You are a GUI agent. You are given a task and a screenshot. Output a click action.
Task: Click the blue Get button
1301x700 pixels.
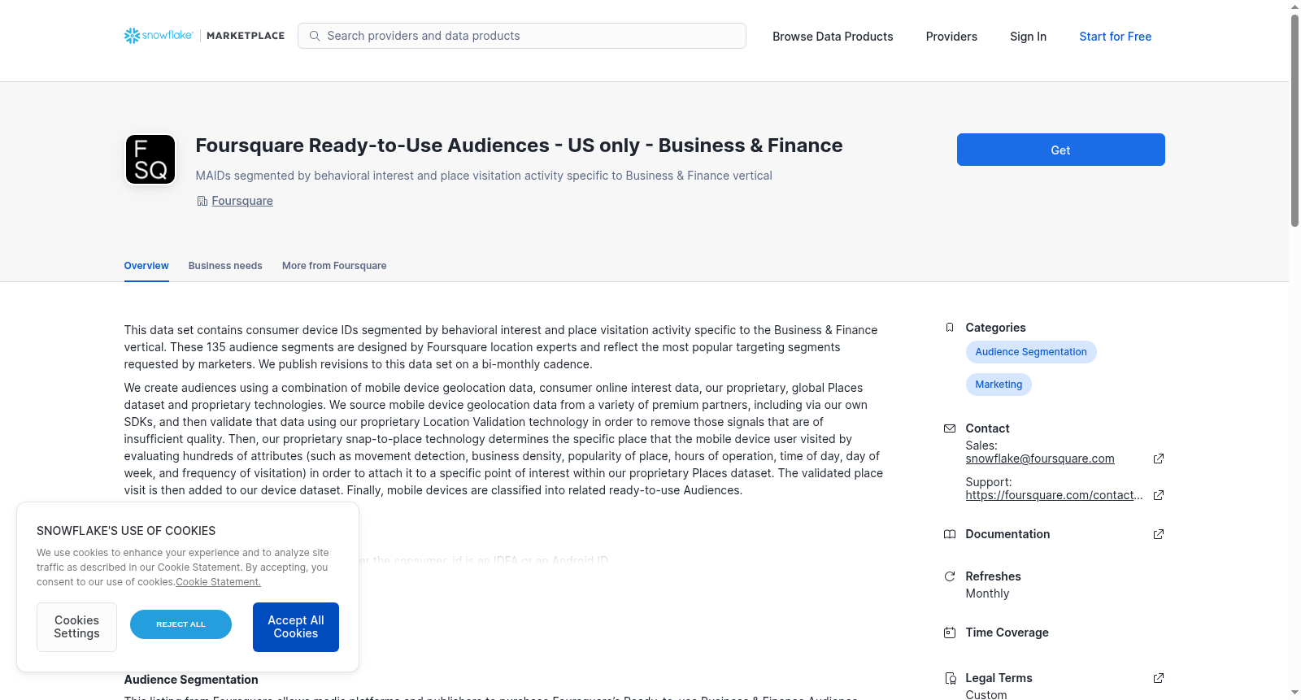[x=1060, y=150]
